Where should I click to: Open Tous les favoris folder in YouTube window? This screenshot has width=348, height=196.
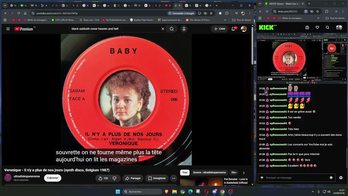point(242,20)
